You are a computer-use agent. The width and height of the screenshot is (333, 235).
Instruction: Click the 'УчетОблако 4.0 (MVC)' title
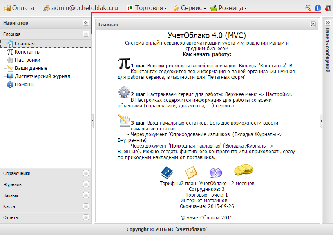tap(207, 35)
